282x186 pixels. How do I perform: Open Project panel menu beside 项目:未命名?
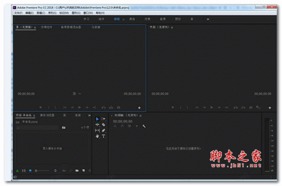click(34, 115)
